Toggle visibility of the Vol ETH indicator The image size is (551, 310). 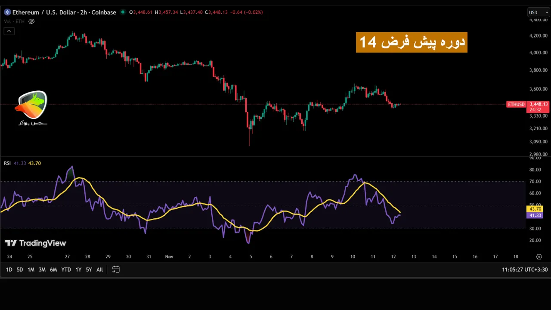pos(31,22)
